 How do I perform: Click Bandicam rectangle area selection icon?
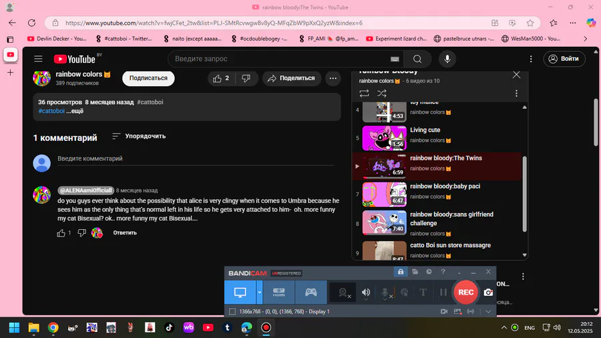click(232, 311)
